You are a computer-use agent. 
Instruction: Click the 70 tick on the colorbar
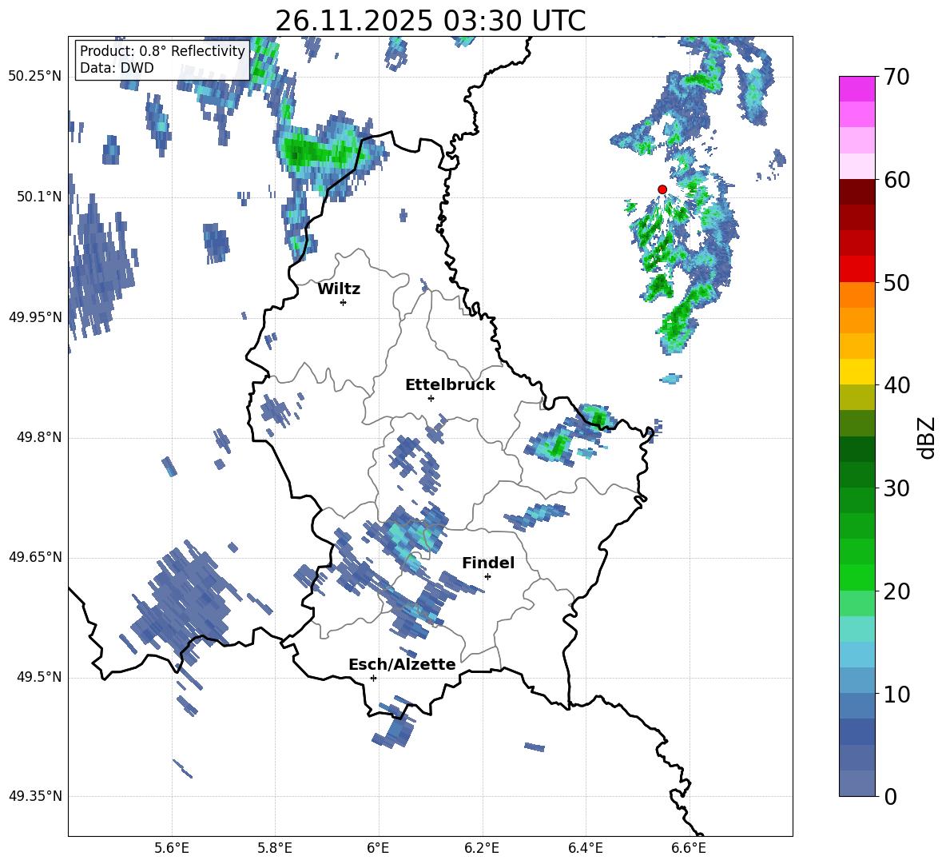coord(896,77)
